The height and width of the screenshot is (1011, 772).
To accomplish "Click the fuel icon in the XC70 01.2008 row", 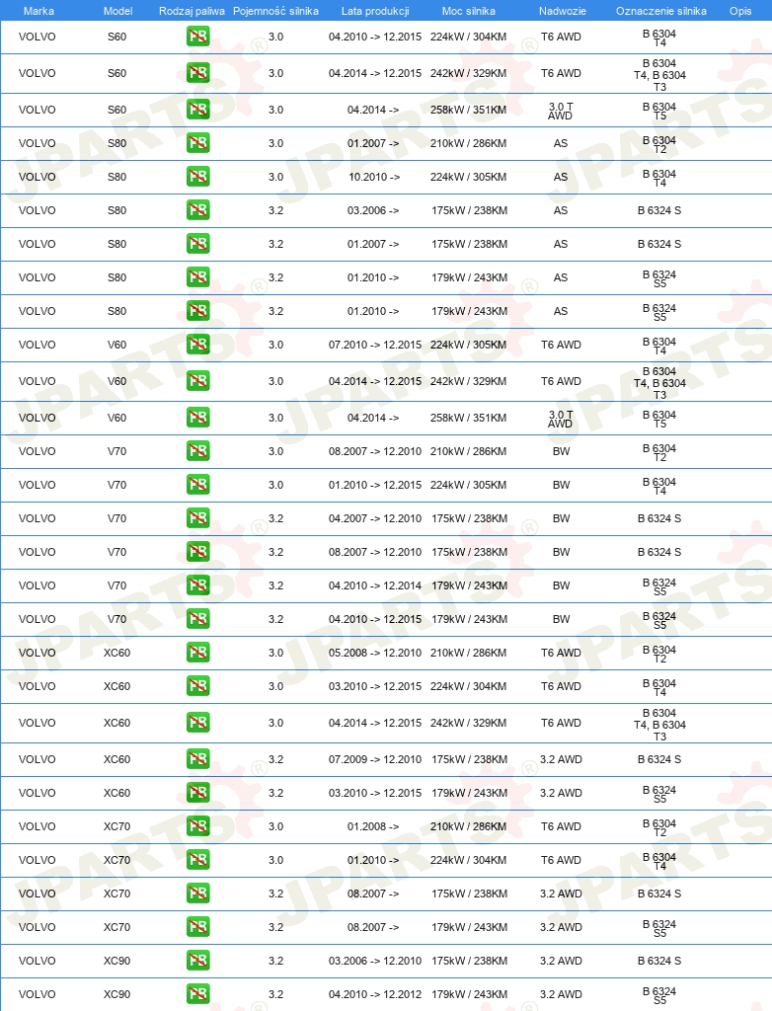I will click(x=198, y=826).
